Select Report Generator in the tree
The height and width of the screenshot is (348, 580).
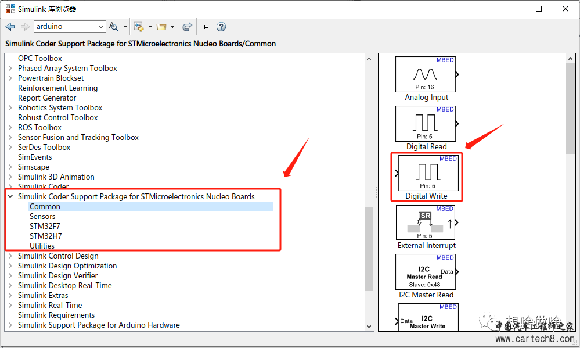[x=47, y=98]
